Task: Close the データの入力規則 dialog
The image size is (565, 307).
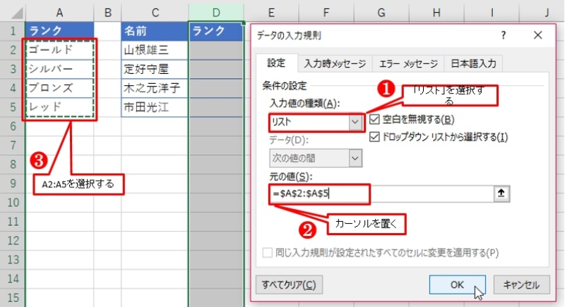Action: pos(537,35)
